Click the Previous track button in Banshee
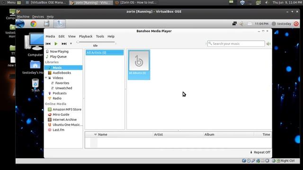The width and height of the screenshot is (303, 170). click(x=48, y=44)
